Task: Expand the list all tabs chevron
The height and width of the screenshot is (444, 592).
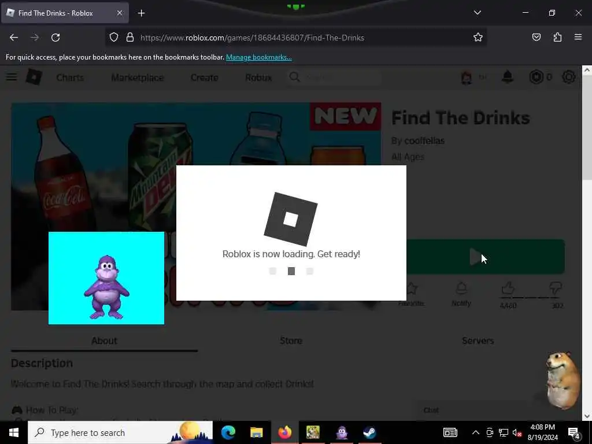Action: tap(477, 13)
